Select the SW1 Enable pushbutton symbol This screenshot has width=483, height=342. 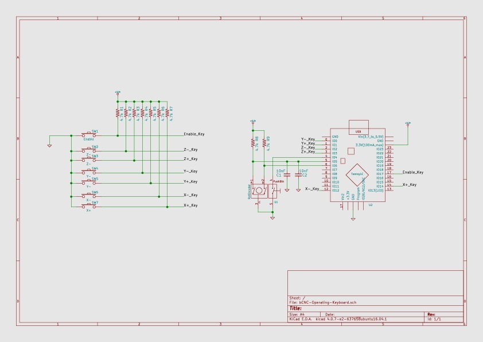click(89, 135)
